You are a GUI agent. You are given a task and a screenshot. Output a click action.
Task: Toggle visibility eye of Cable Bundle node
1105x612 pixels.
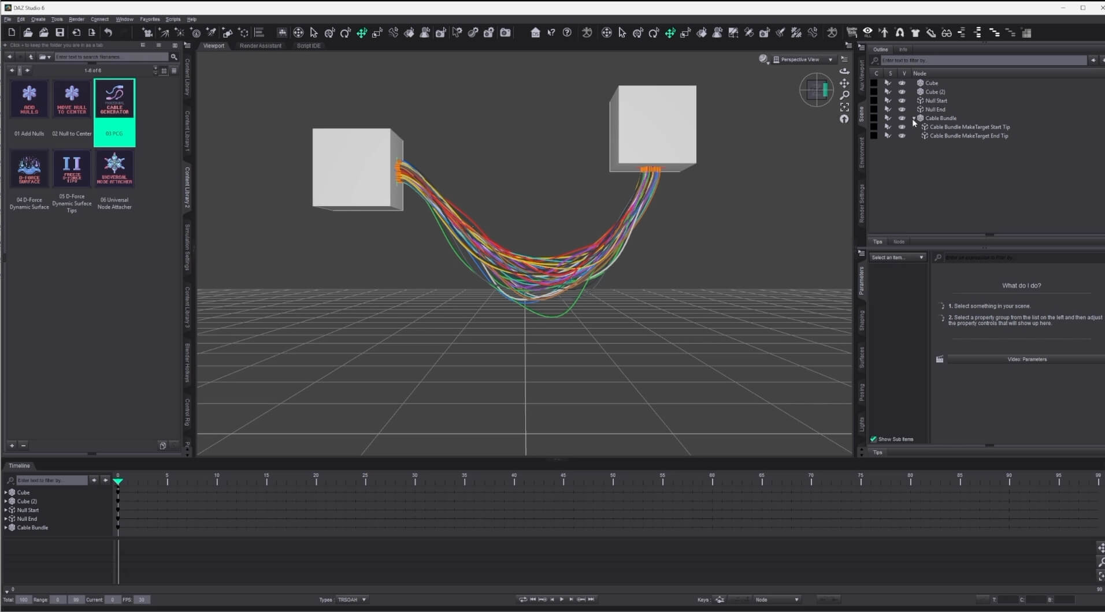(902, 118)
